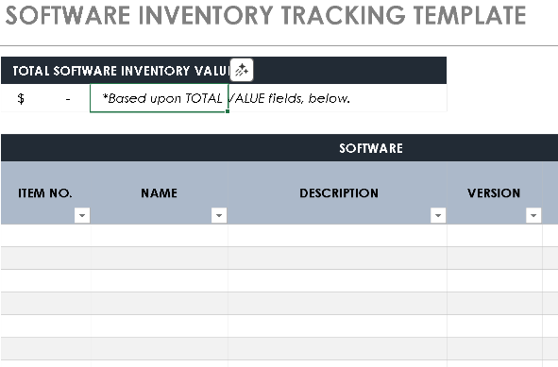Click the 'SOFTWARE INVENTORY TRACKING TEMPLATE' title
The height and width of the screenshot is (367, 558).
click(x=266, y=15)
